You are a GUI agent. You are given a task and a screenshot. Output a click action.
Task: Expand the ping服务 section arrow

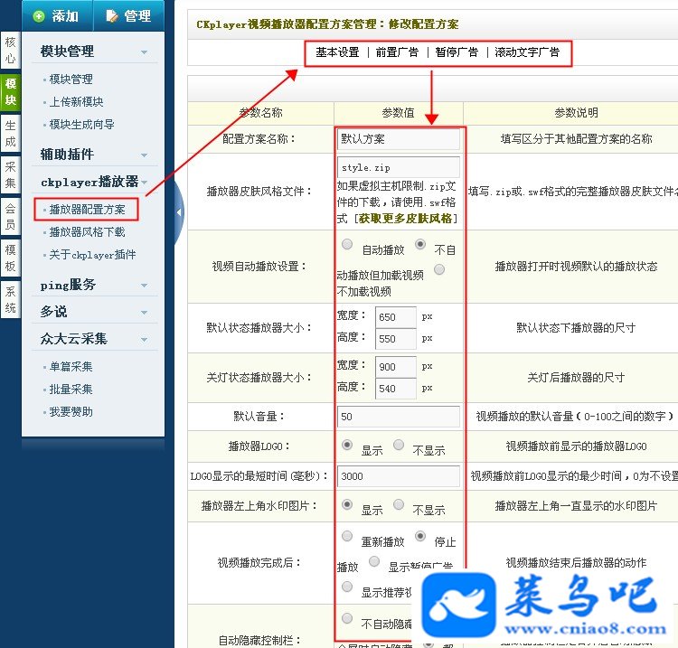click(144, 286)
